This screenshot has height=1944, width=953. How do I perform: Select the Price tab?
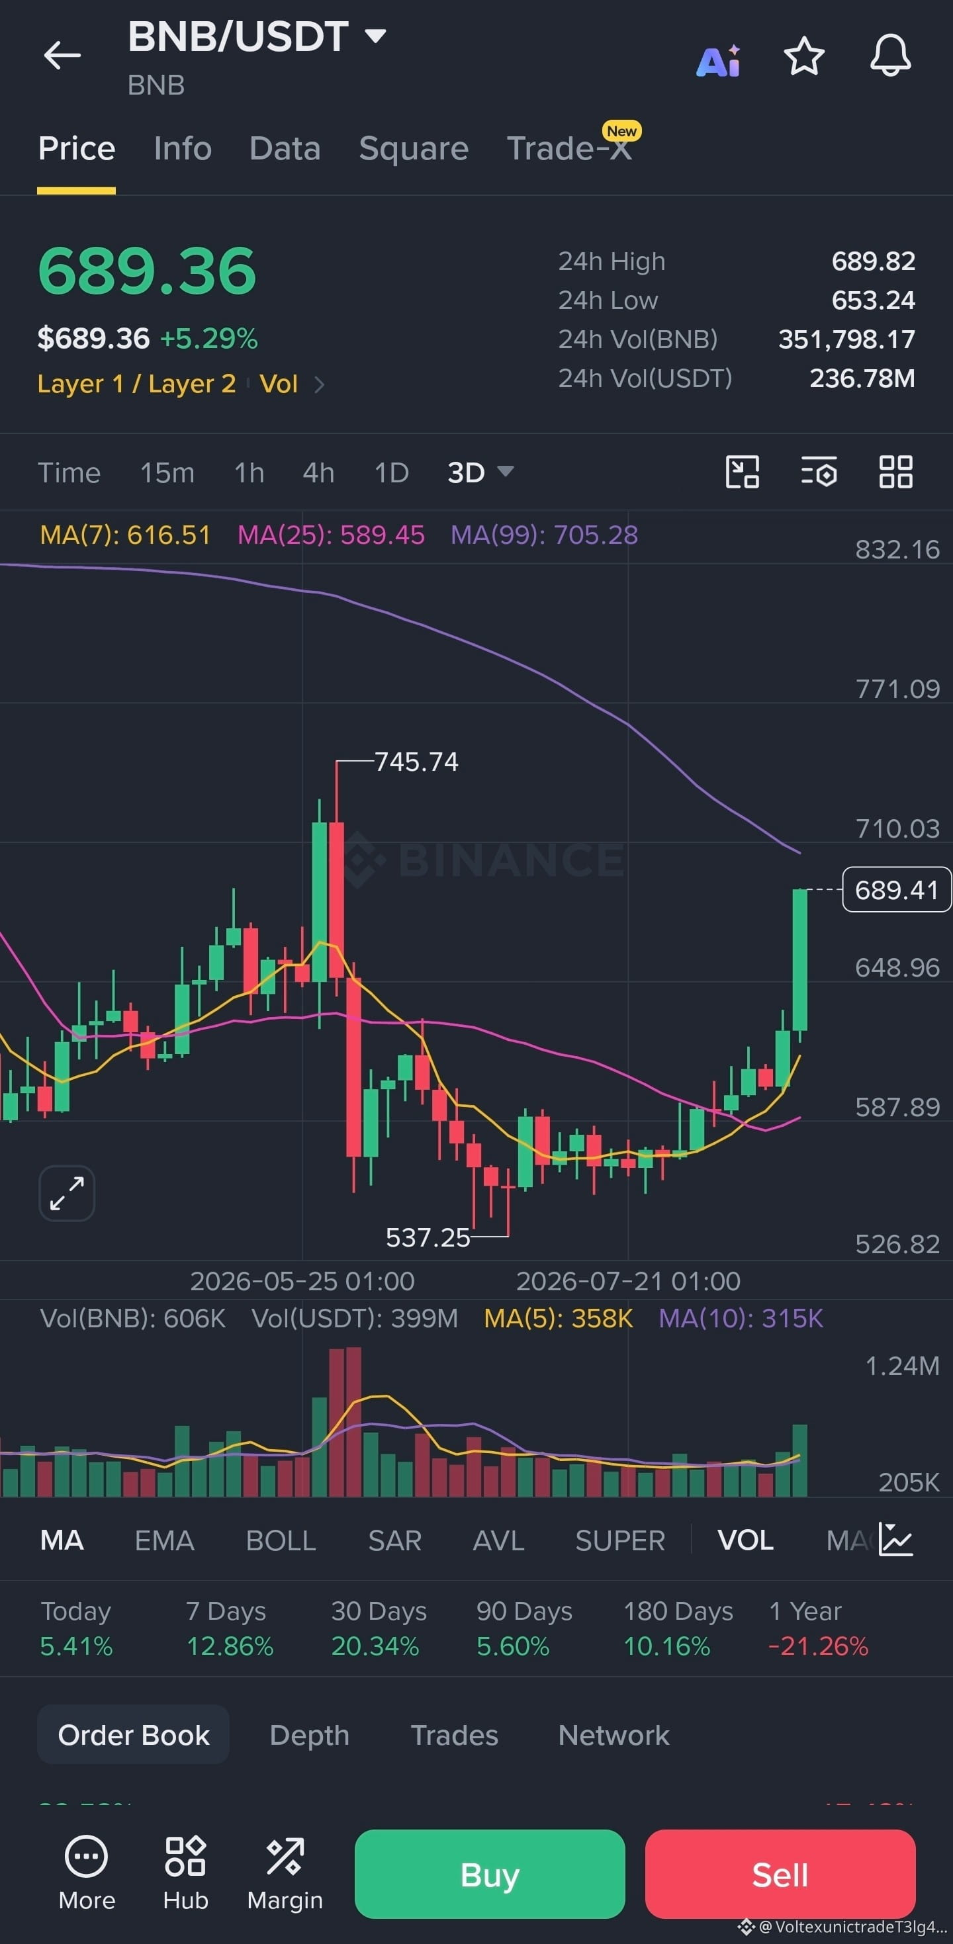tap(76, 148)
